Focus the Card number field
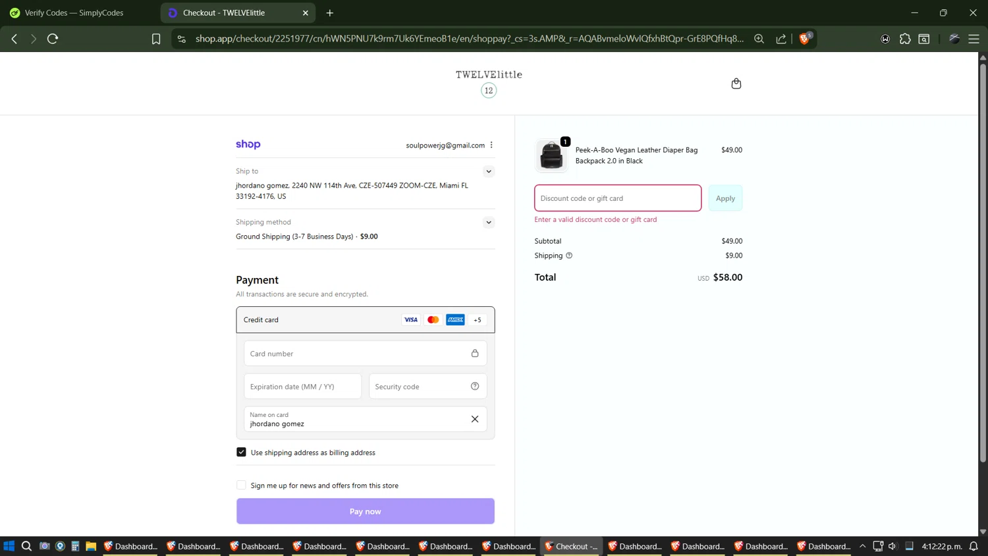 pyautogui.click(x=366, y=353)
